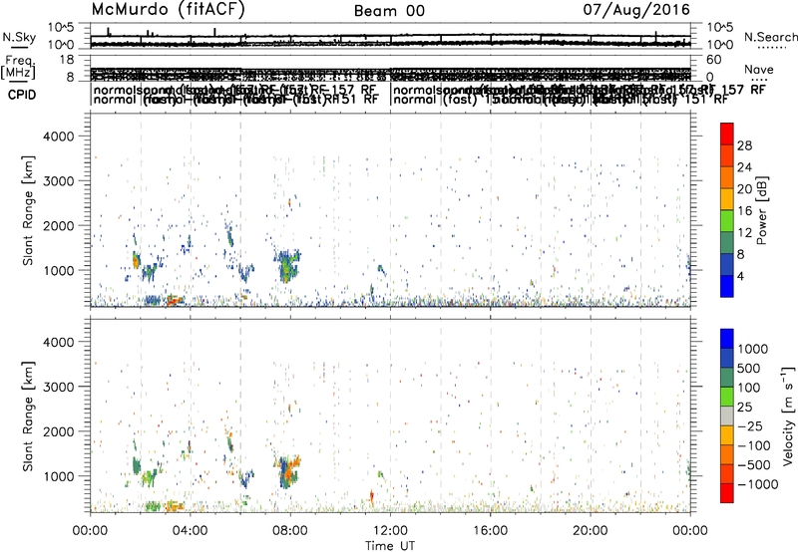Click the 60 tick on Nave axis

point(713,60)
